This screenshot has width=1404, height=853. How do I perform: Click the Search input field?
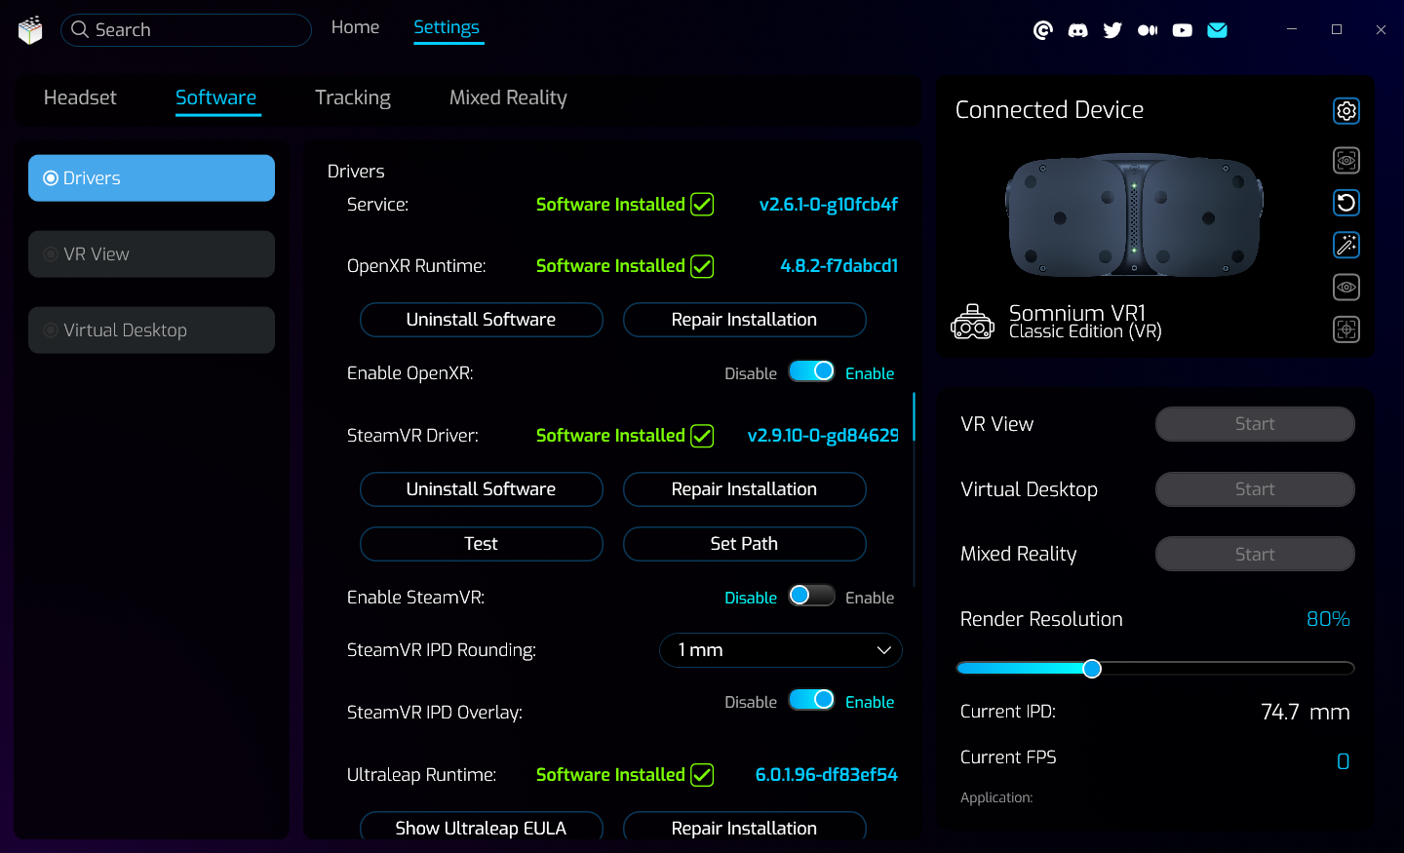pos(186,30)
